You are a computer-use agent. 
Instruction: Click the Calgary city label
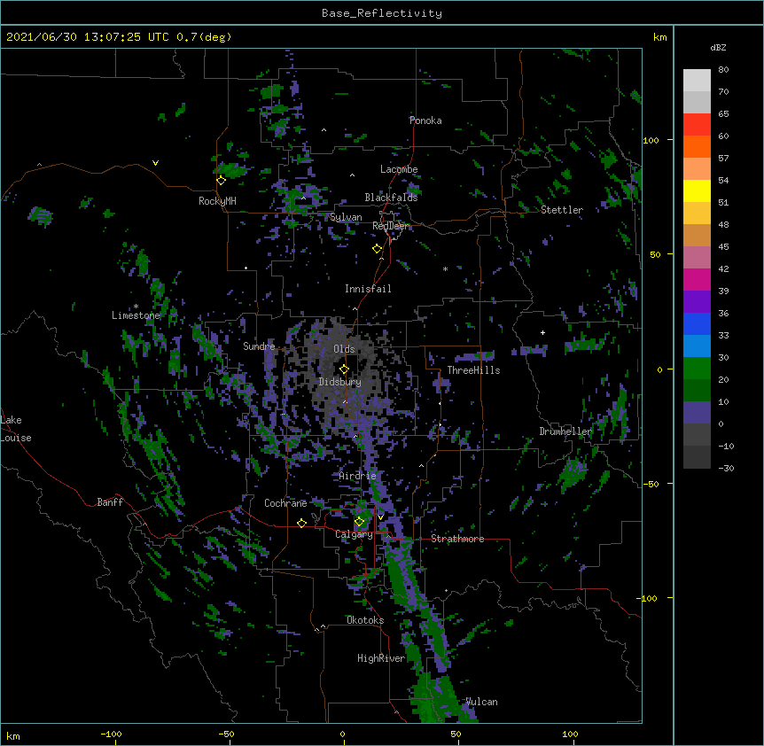click(x=355, y=534)
